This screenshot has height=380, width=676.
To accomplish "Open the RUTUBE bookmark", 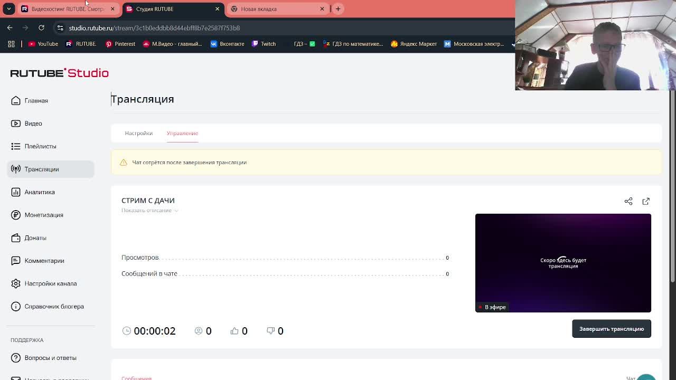I will [81, 44].
